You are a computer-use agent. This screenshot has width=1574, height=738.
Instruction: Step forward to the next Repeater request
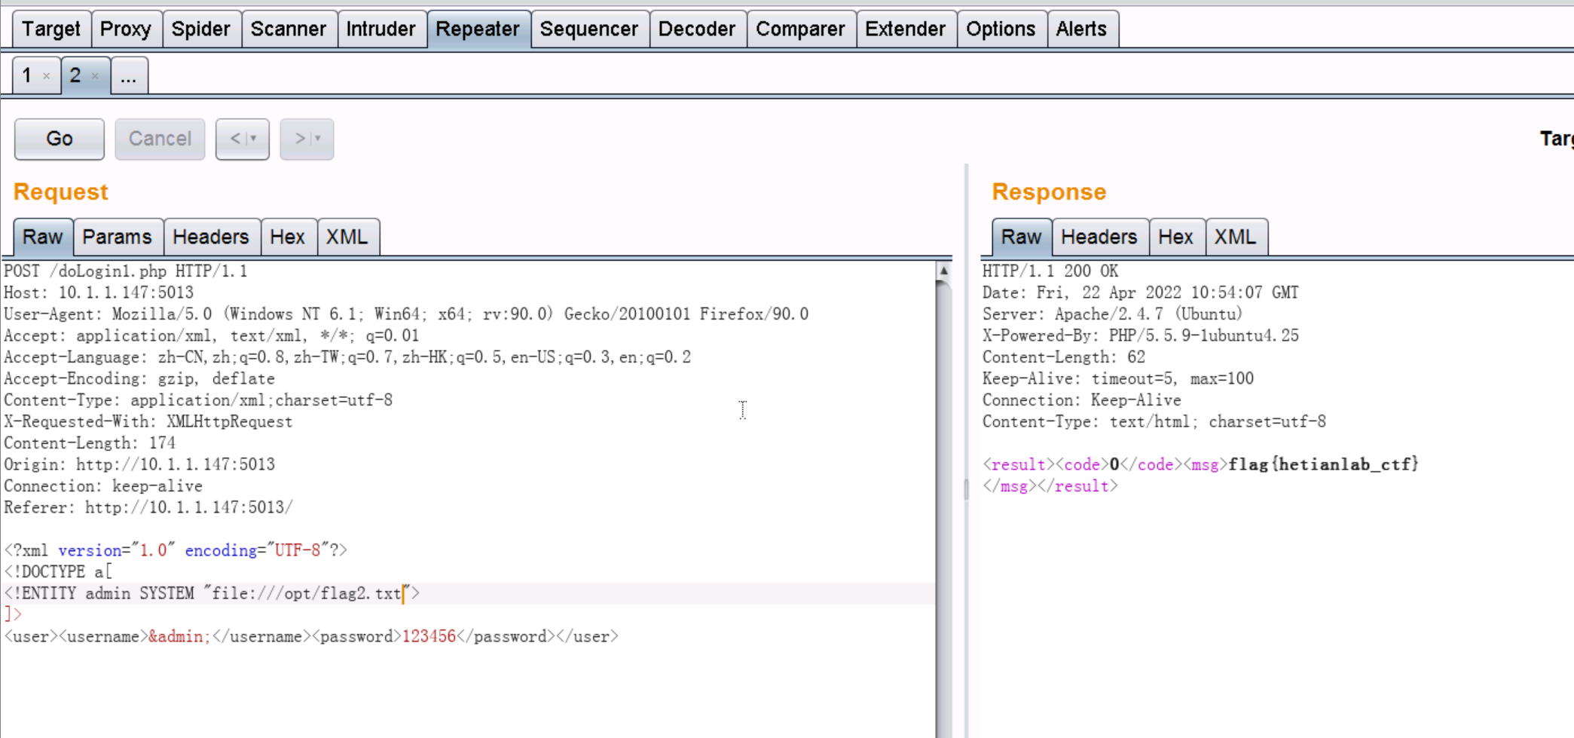tap(300, 139)
